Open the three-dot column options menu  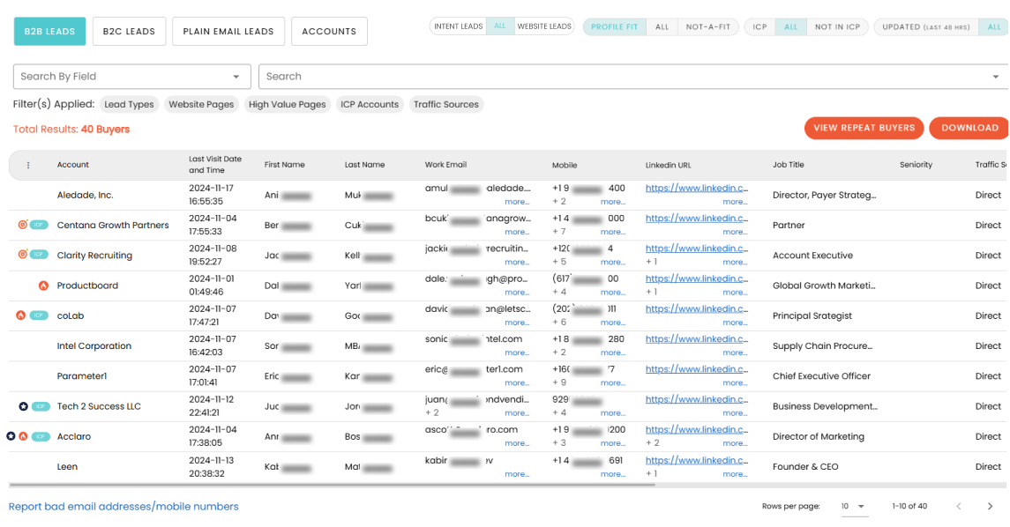click(28, 165)
